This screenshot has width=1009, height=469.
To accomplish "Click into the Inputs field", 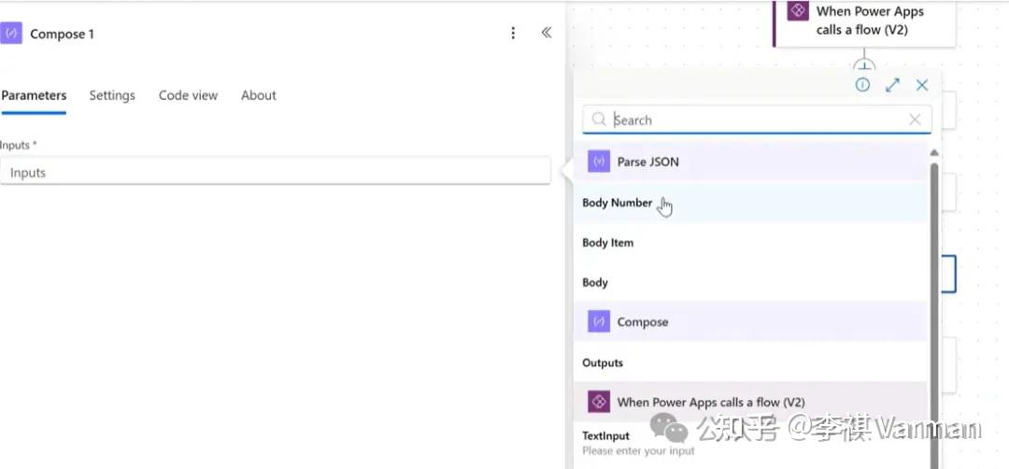I will (x=276, y=172).
